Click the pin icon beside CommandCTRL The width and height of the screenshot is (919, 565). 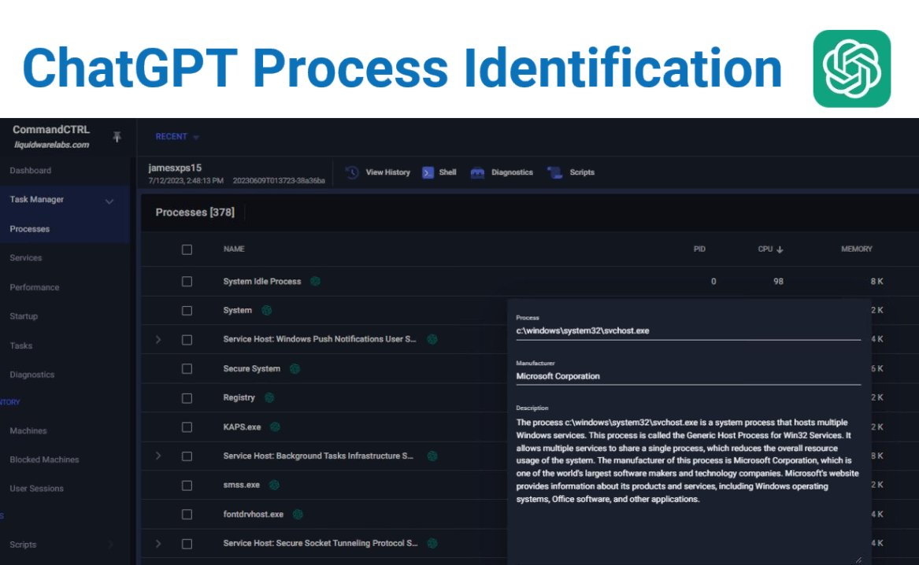[x=117, y=137]
